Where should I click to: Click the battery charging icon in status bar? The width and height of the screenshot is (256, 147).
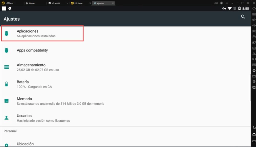239,8
